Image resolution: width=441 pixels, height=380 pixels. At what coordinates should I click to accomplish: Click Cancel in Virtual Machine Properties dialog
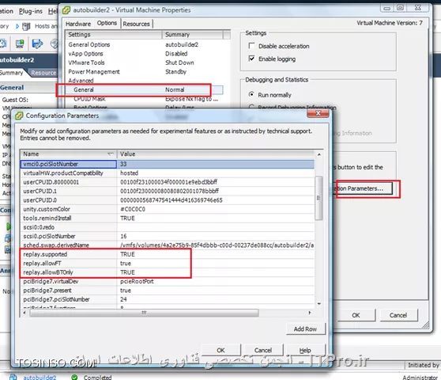pos(398,315)
